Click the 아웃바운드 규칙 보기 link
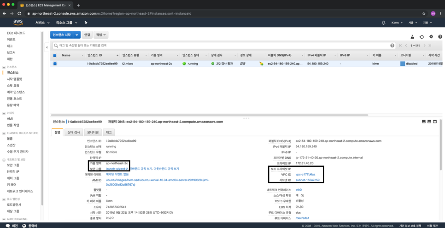445x228 pixels. tap(166, 169)
